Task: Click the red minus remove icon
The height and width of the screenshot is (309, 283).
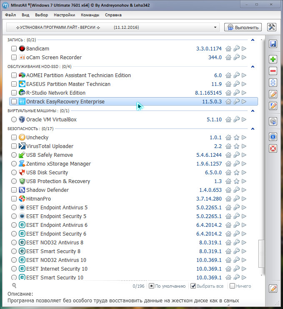Action: [273, 71]
